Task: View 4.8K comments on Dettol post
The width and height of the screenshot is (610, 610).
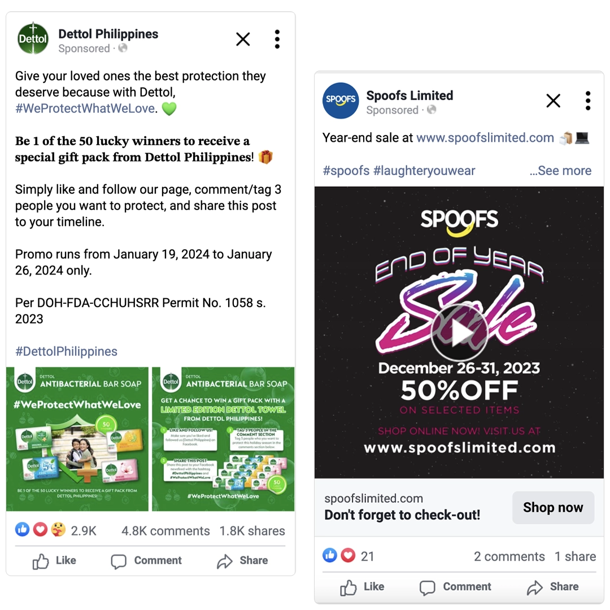Action: tap(165, 530)
